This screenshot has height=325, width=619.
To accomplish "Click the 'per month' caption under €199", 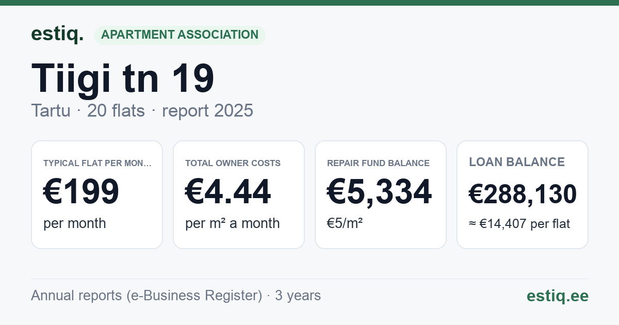I will (x=75, y=223).
